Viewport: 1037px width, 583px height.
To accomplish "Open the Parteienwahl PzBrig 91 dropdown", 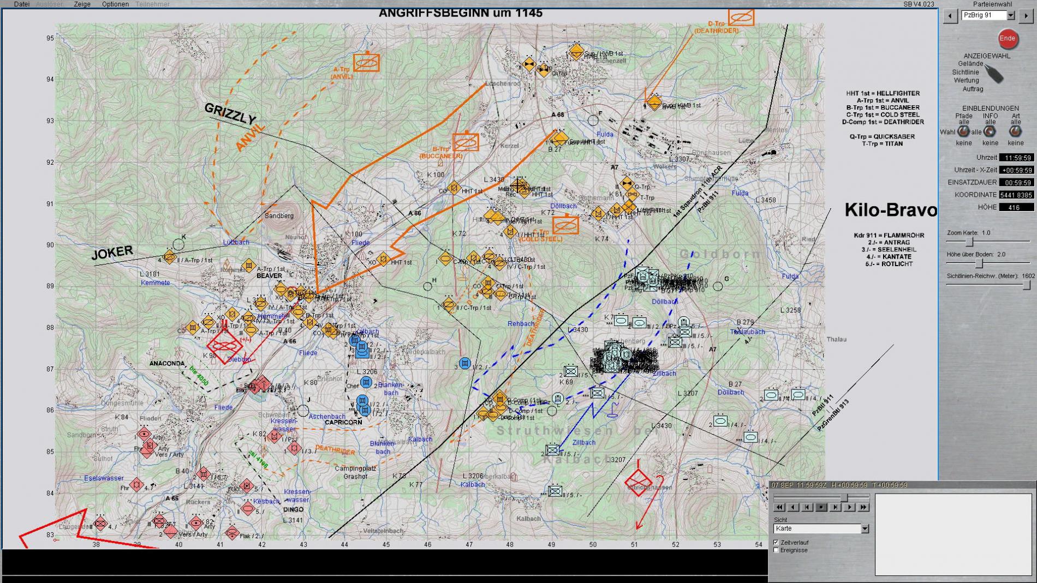I will (x=1011, y=15).
